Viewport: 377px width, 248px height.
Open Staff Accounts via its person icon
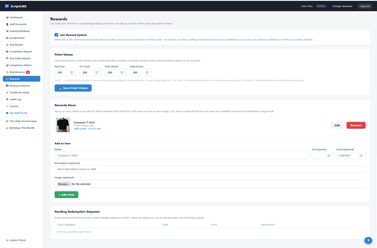(x=7, y=25)
